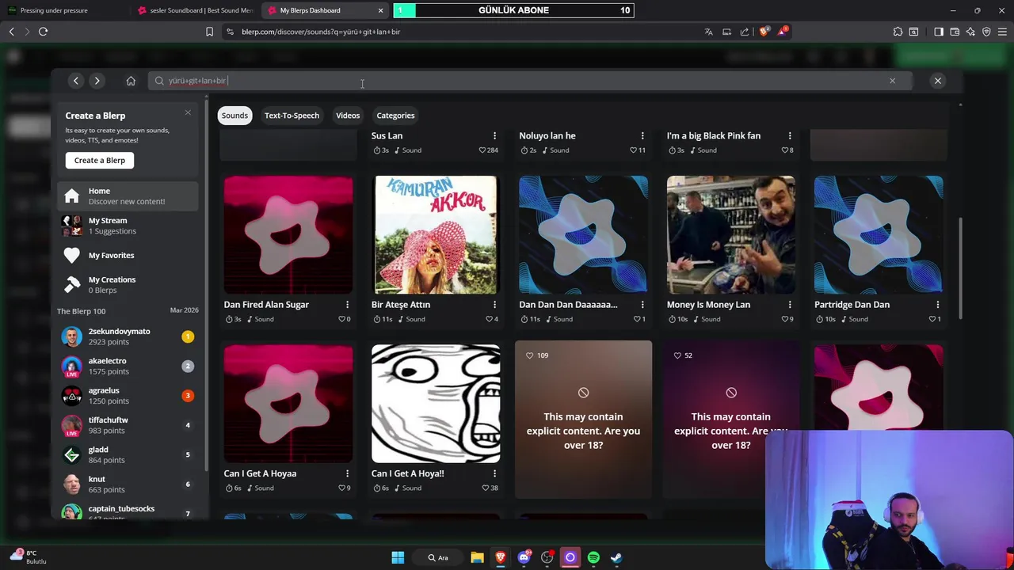Screen dimensions: 1014x570
Task: Open File Explorer from the taskbar
Action: [x=477, y=557]
